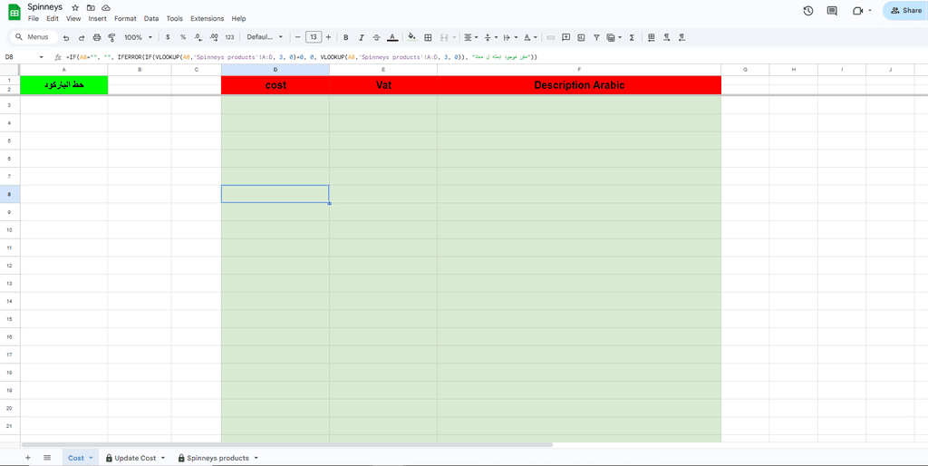Open the Default font dropdown
Screen dimensions: 928x466
point(265,37)
